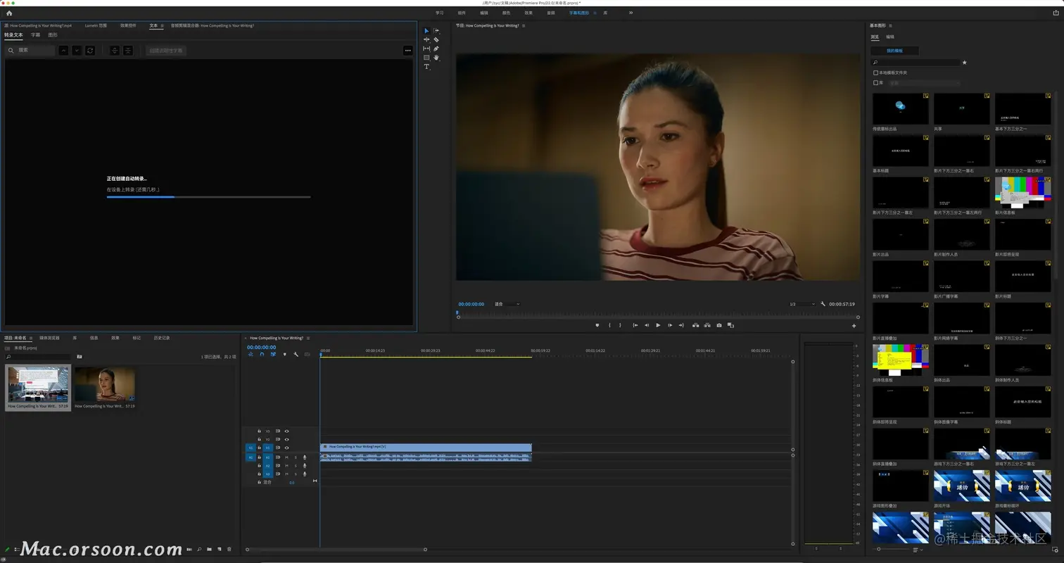Select the Selection arrow tool
The height and width of the screenshot is (563, 1064).
[426, 31]
